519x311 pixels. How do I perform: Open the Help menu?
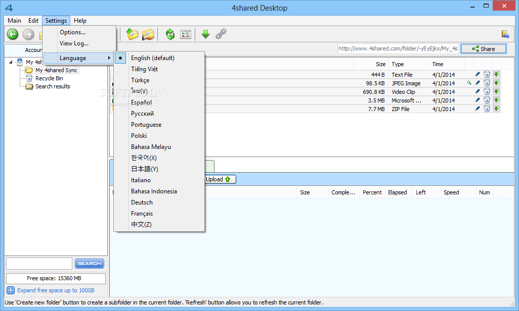click(x=80, y=21)
